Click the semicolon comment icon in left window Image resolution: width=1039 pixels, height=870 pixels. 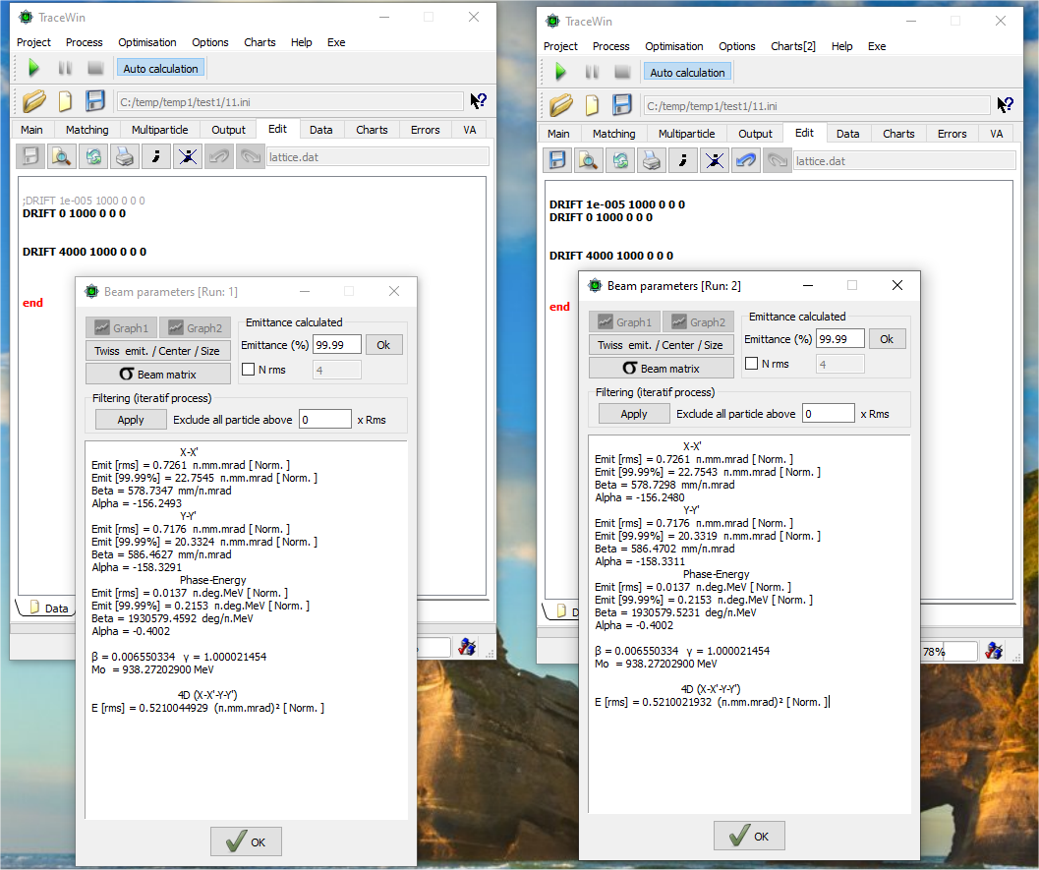pos(155,156)
